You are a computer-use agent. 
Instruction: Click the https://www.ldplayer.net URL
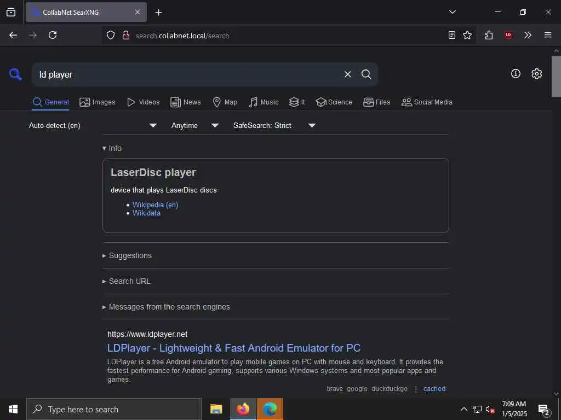pos(147,334)
